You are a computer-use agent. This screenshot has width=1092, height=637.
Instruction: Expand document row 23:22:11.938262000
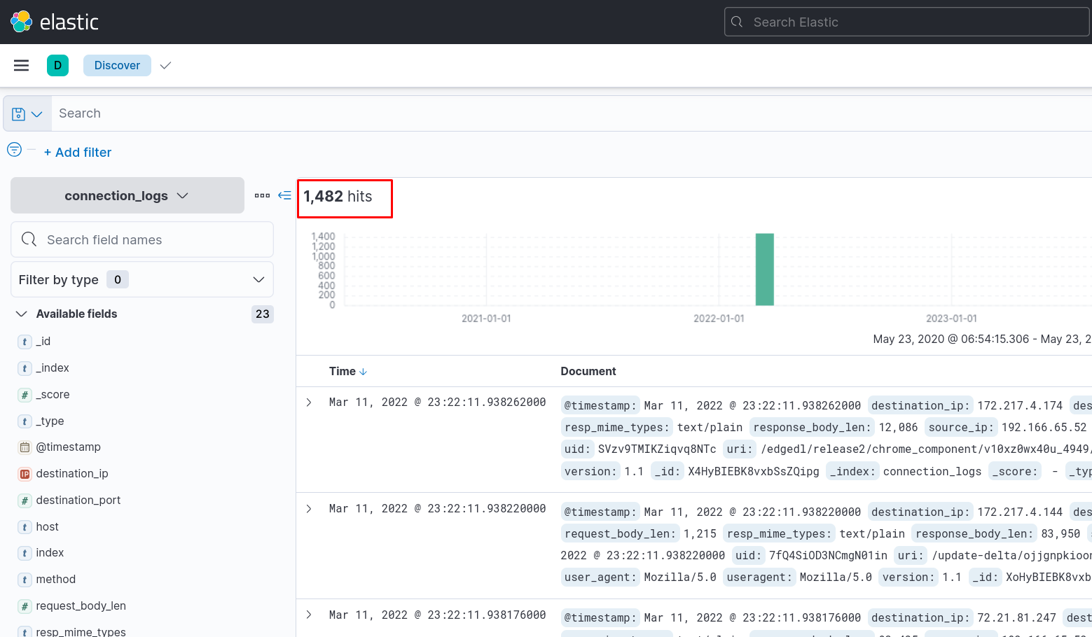(x=309, y=402)
